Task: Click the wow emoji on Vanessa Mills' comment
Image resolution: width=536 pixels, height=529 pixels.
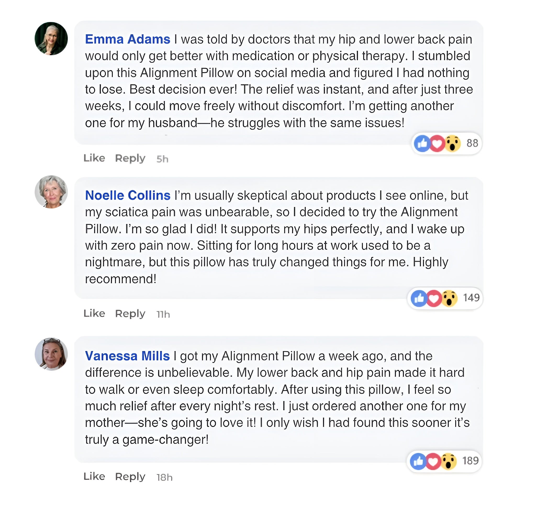Action: point(448,461)
